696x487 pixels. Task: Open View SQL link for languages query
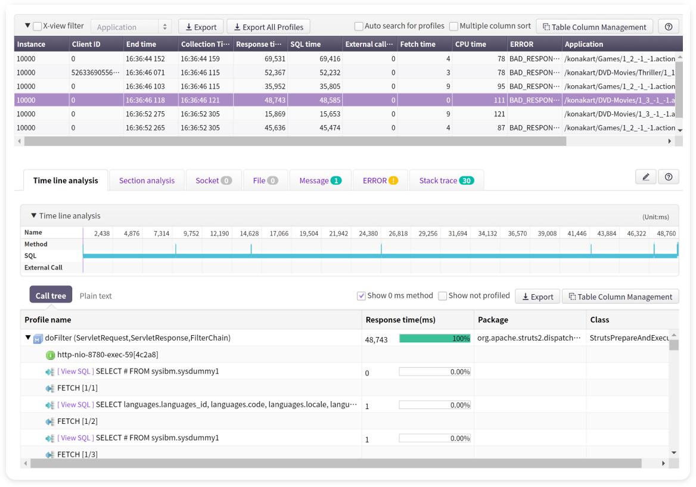pyautogui.click(x=76, y=405)
